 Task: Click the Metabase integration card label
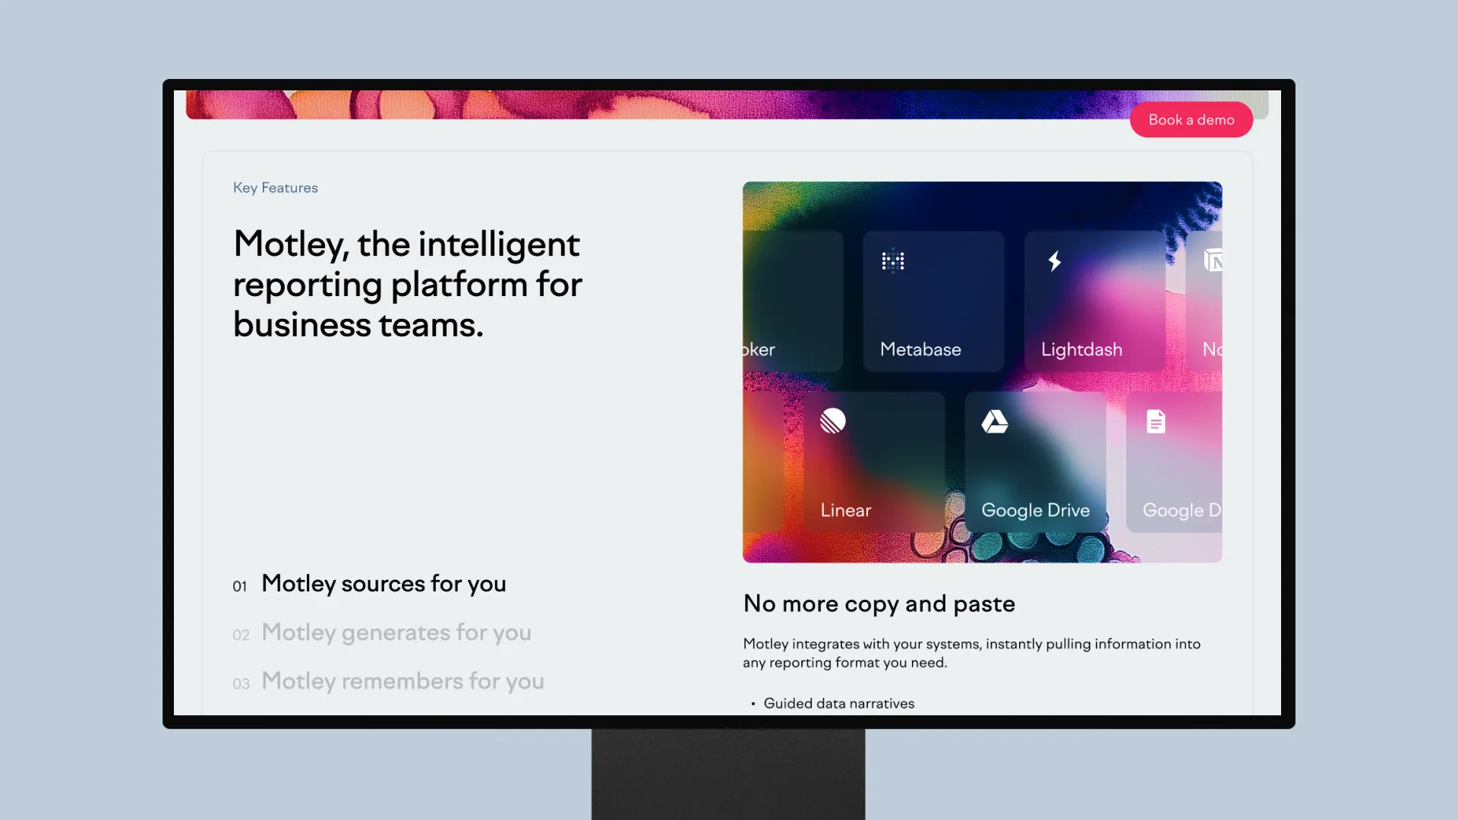(920, 349)
